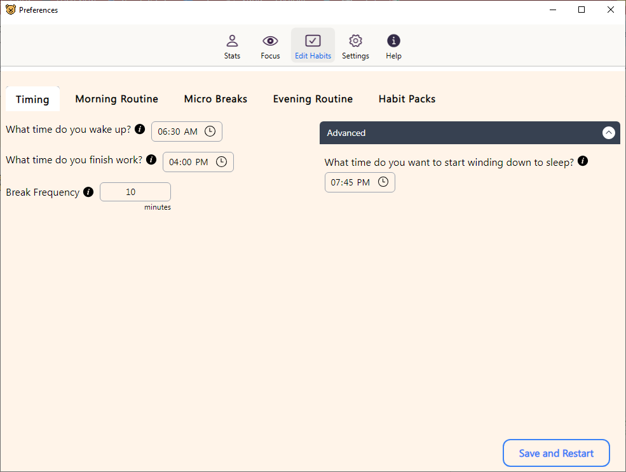
Task: Click the Break Frequency field showing 10
Action: click(x=135, y=192)
